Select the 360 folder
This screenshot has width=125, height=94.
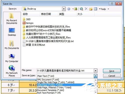coord(26,19)
